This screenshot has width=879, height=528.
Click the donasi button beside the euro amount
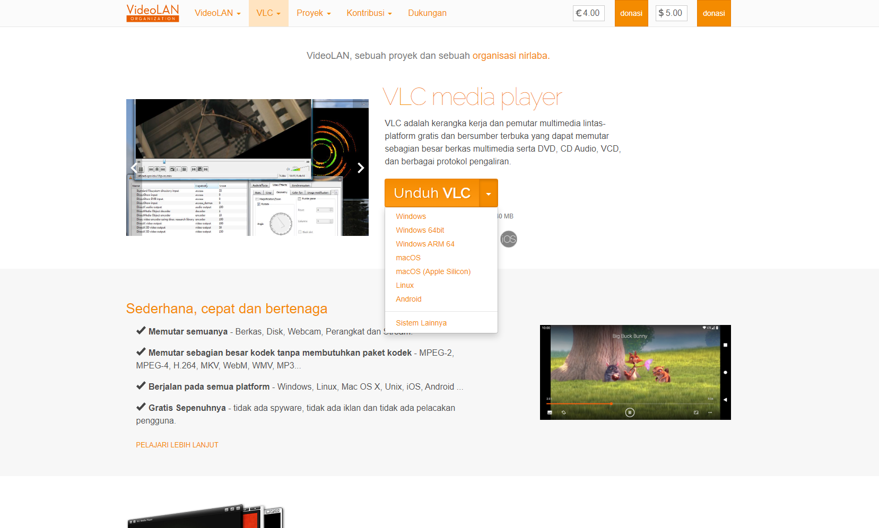pos(631,13)
